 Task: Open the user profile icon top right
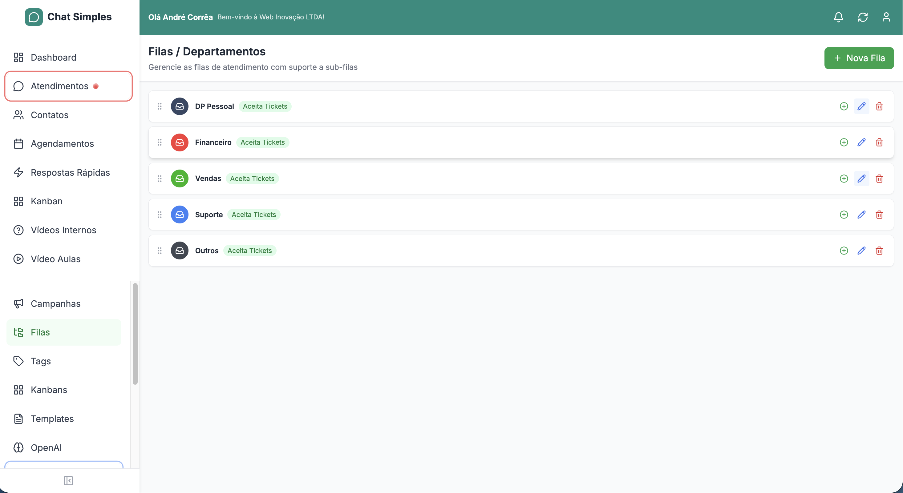pos(887,17)
